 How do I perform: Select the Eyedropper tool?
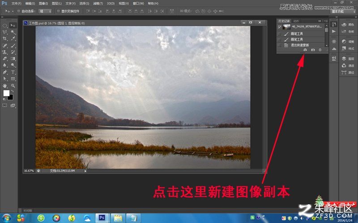pyautogui.click(x=13, y=39)
